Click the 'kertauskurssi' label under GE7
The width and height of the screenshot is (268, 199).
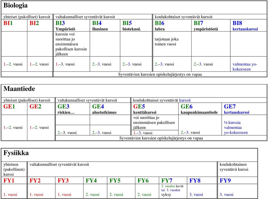237,112
